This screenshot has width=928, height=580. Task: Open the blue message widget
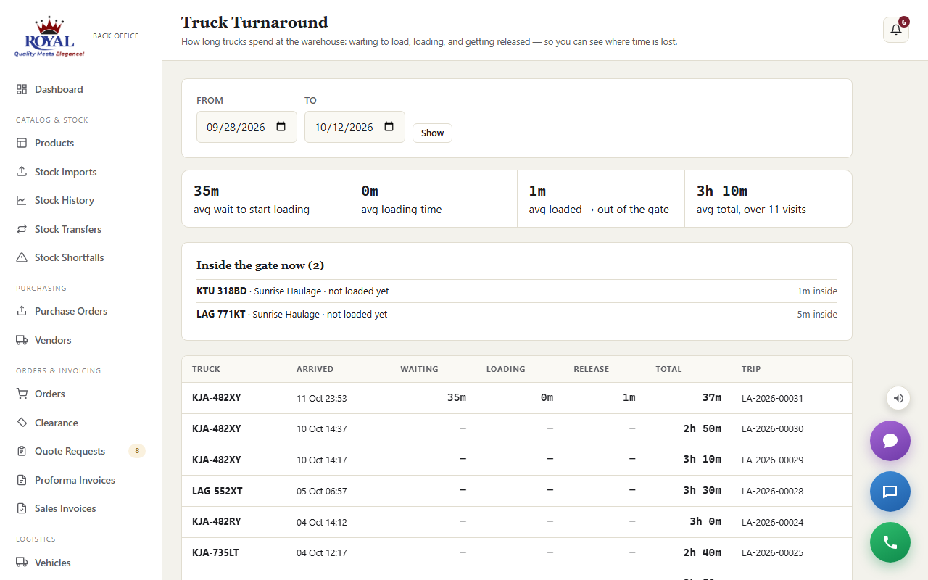click(x=890, y=492)
